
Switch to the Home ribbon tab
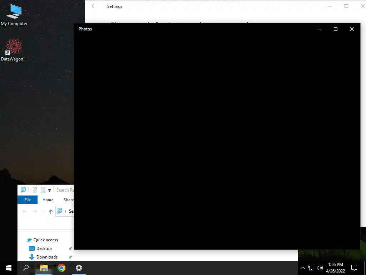[x=48, y=200]
